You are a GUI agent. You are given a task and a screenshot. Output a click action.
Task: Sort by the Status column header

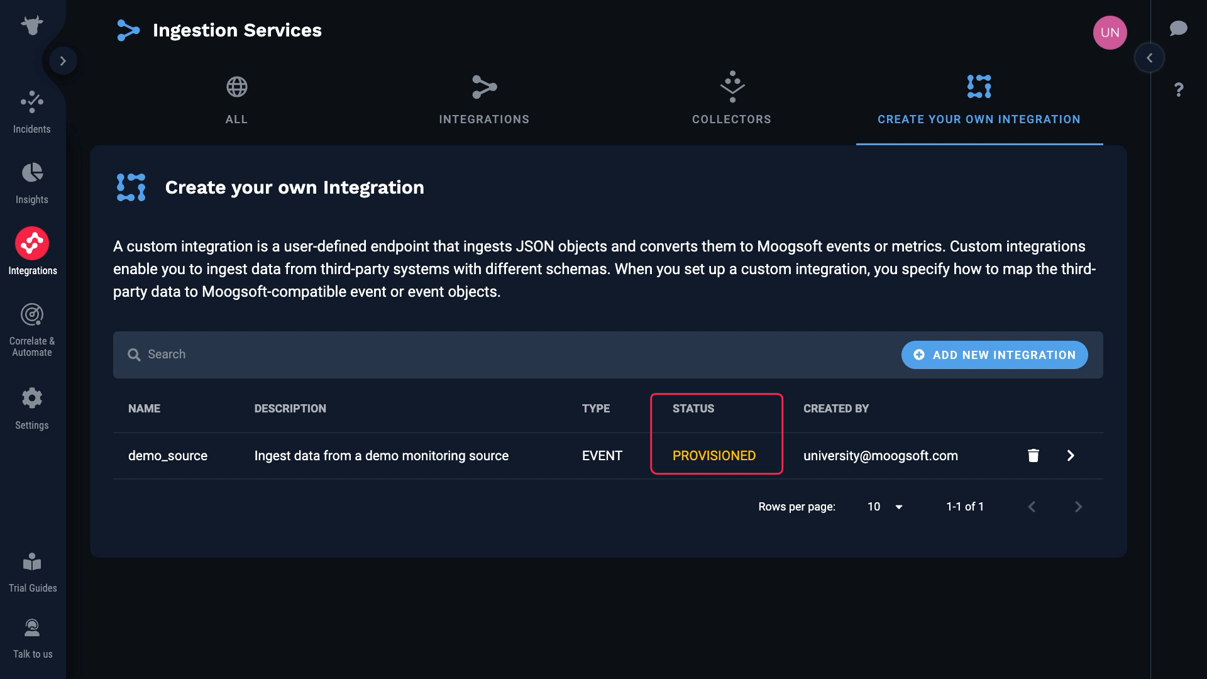coord(693,409)
